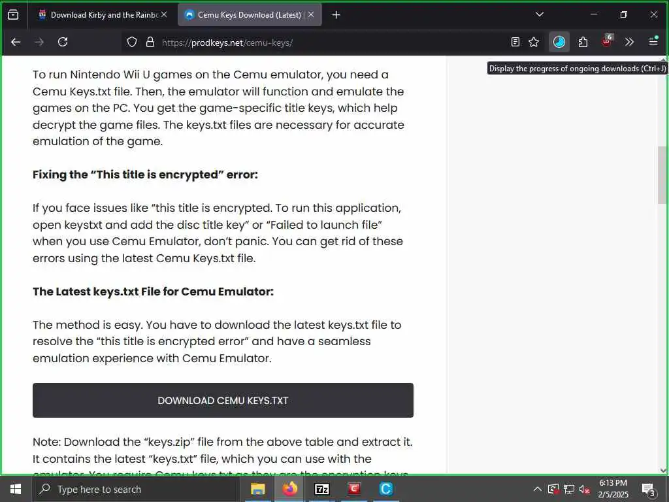Open File Explorer from the taskbar

pyautogui.click(x=257, y=489)
